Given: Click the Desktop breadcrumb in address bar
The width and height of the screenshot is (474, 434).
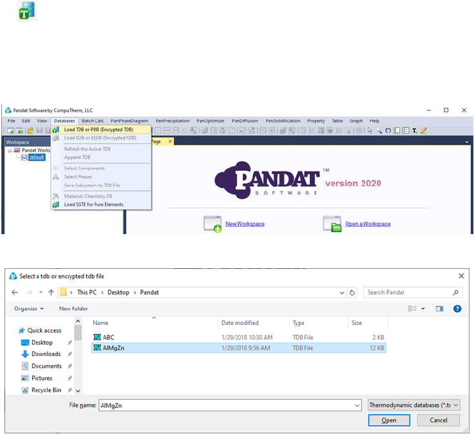Looking at the screenshot, I should [118, 292].
